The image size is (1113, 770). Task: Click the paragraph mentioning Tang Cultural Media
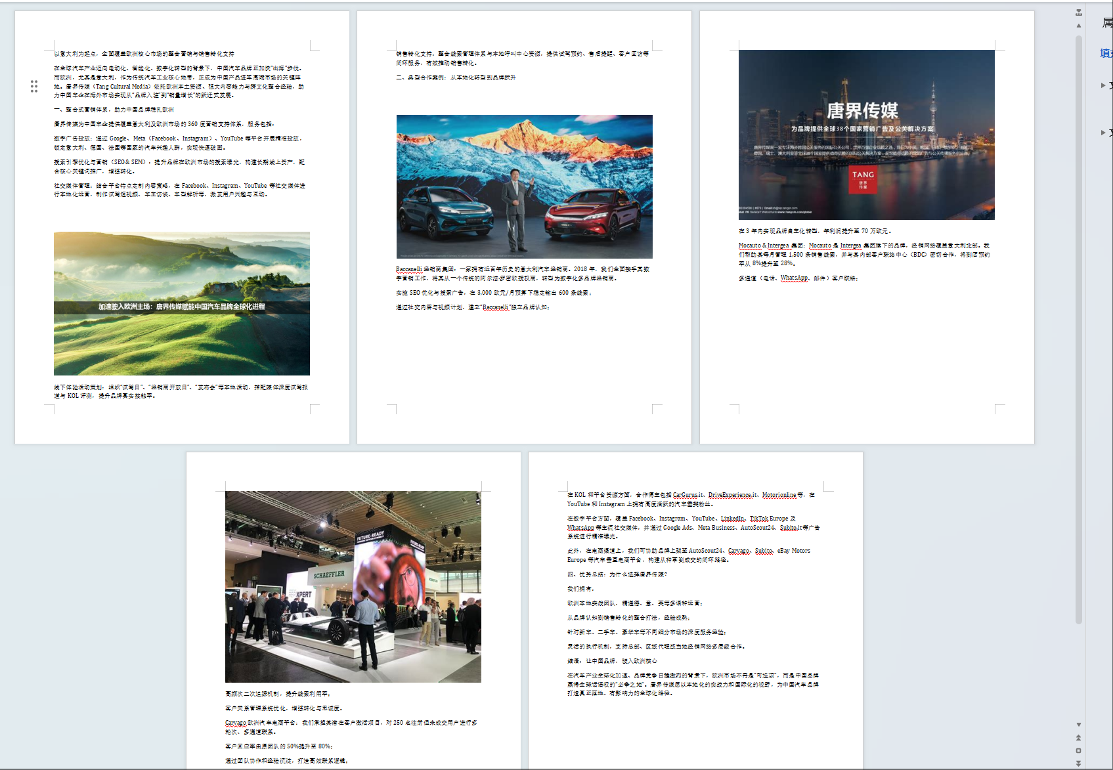click(x=179, y=81)
